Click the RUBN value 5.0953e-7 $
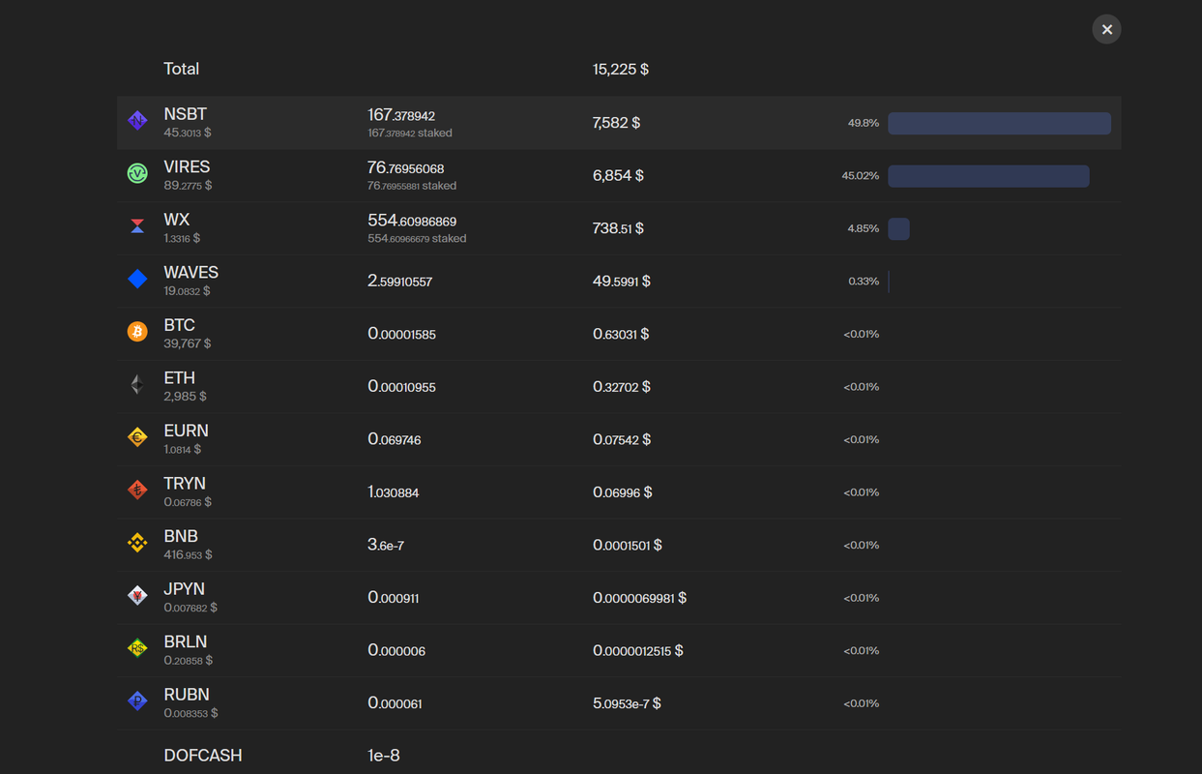Image resolution: width=1202 pixels, height=774 pixels. click(x=627, y=703)
